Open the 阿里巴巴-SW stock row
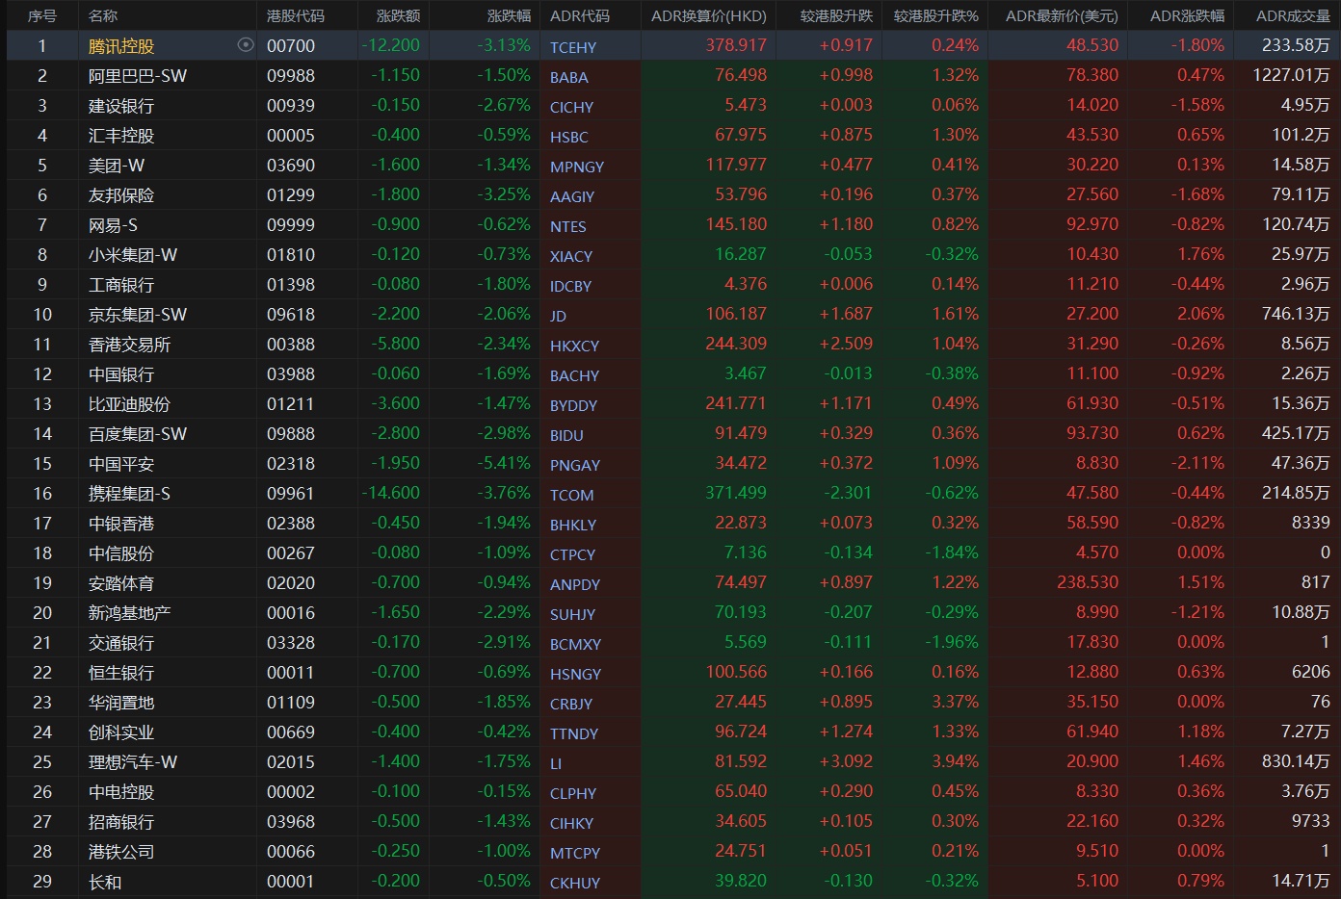1341x899 pixels. pos(138,76)
